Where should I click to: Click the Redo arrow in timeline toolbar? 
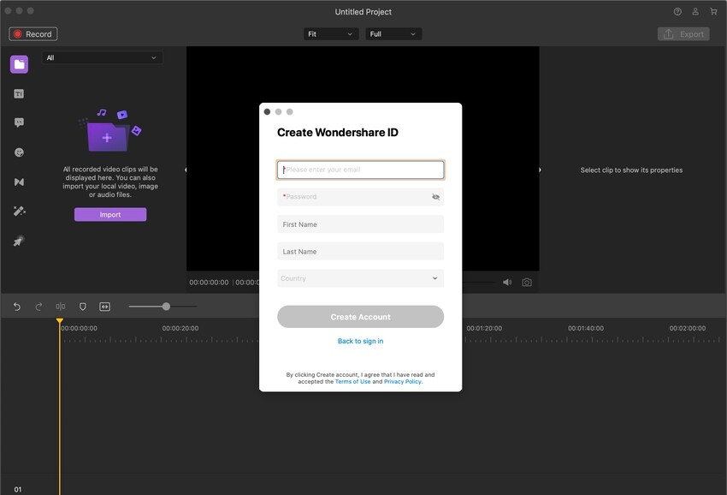pos(39,307)
